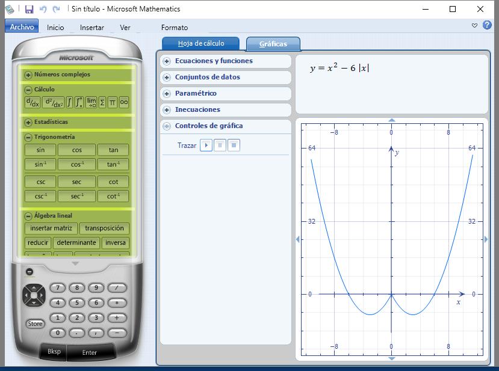Collapse the Álgebra lineal section
This screenshot has width=499, height=371.
coord(28,216)
